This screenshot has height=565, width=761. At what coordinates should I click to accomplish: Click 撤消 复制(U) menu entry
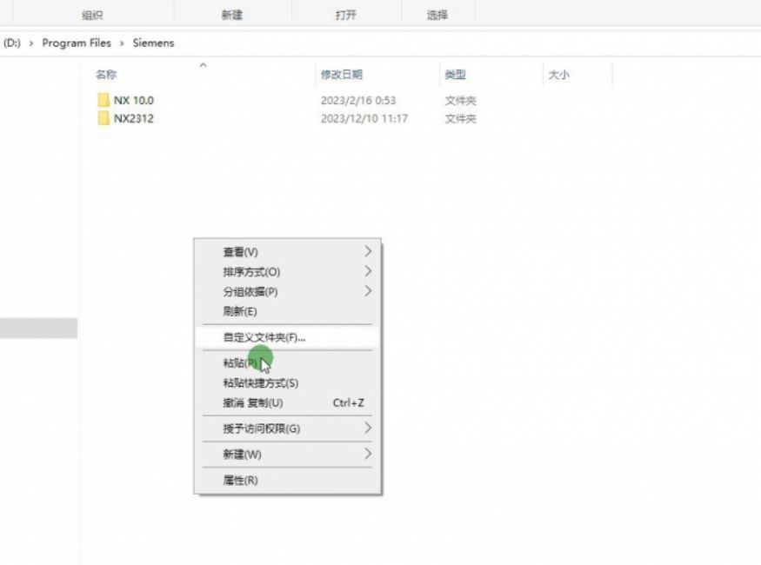pos(253,403)
